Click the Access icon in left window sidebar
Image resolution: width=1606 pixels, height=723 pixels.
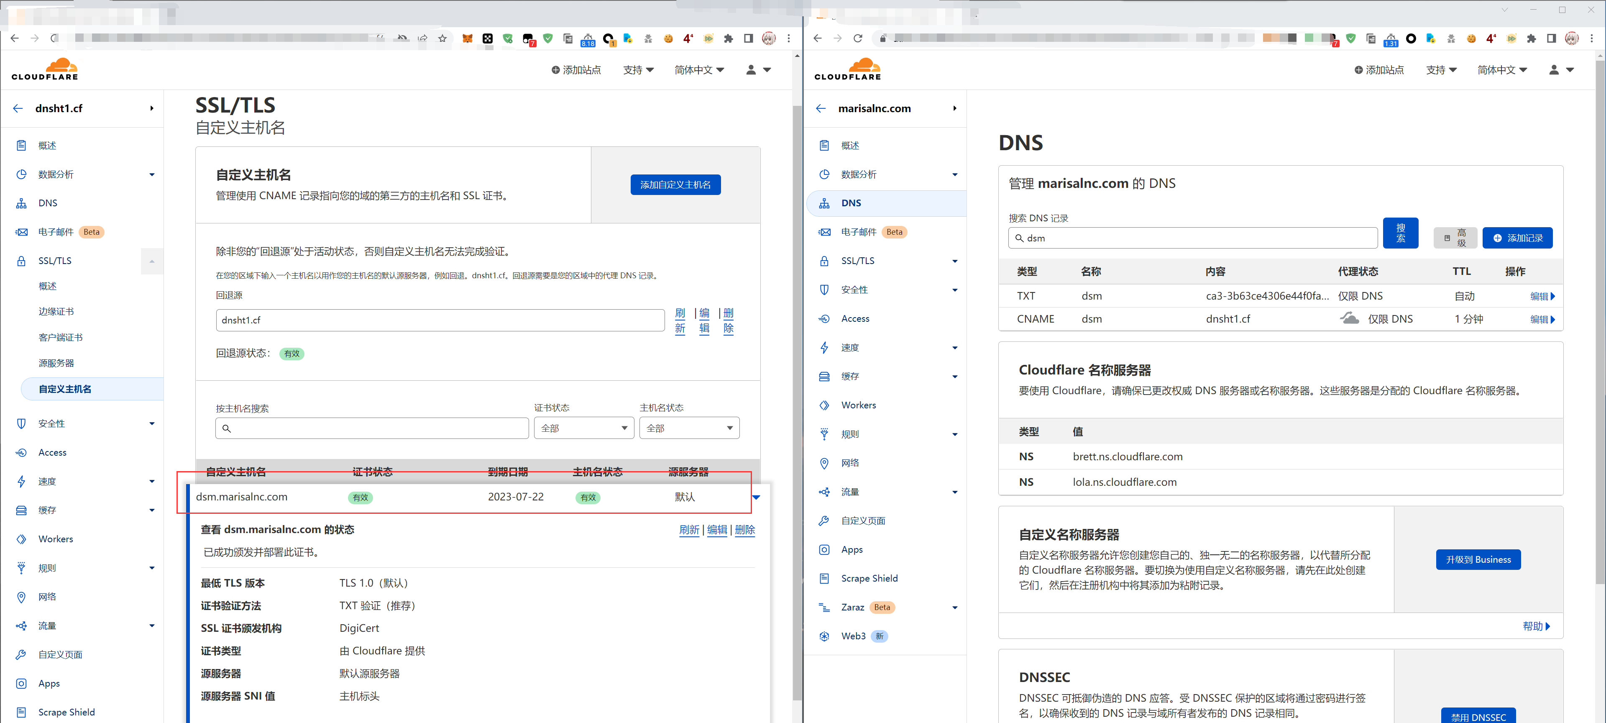click(21, 453)
